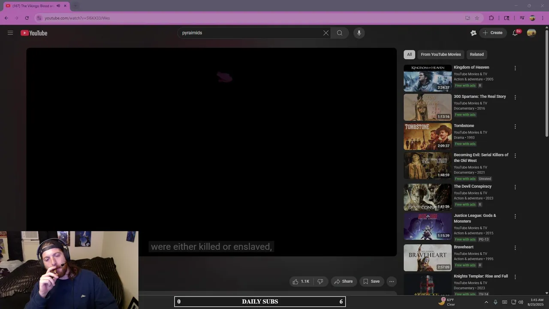Show hidden system tray icons
Viewport: 549px width, 309px height.
(x=486, y=302)
